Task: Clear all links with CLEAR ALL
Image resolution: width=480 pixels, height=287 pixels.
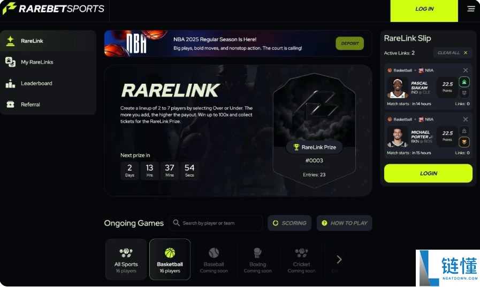Action: click(453, 53)
